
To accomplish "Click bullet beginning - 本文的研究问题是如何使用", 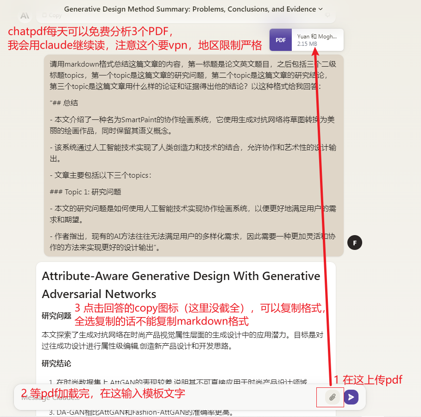I will pos(193,214).
